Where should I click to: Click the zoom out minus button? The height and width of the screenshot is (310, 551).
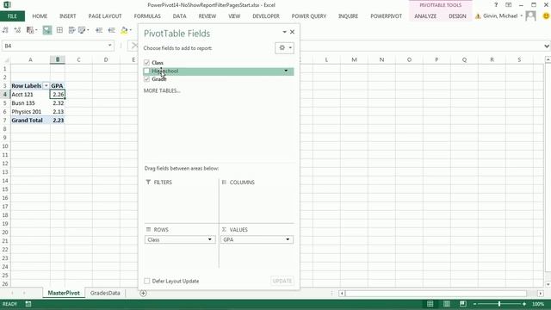[474, 304]
